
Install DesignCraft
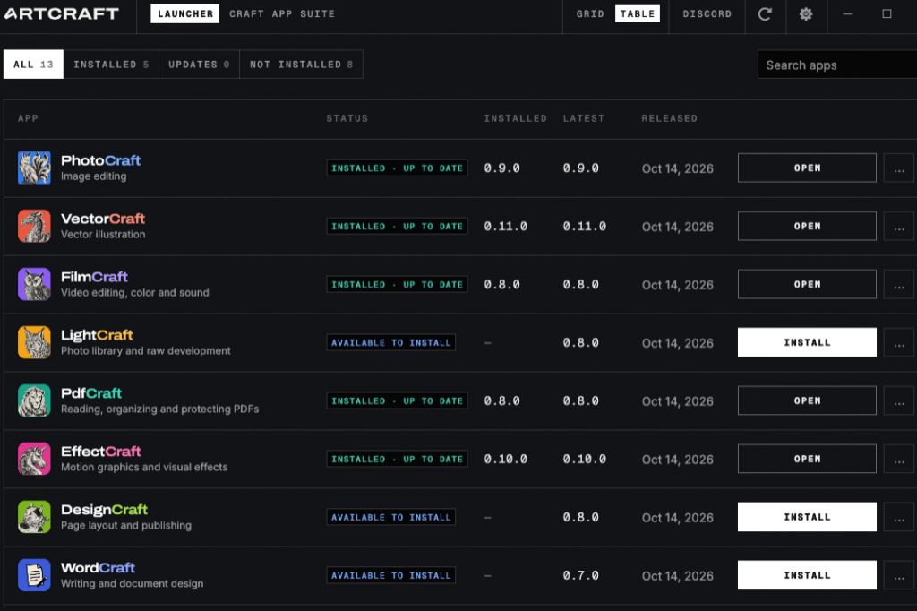pyautogui.click(x=807, y=517)
